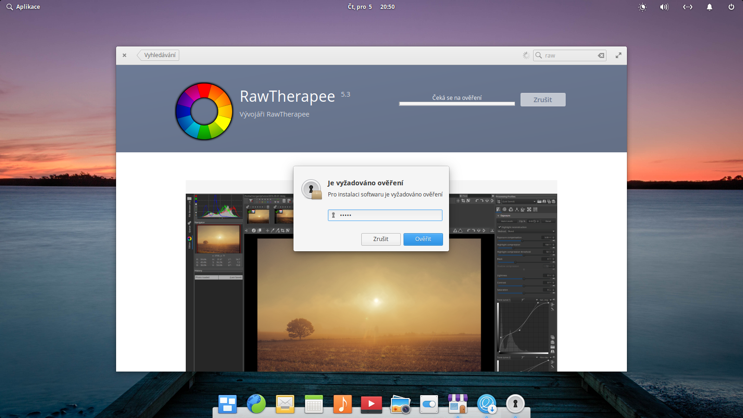The height and width of the screenshot is (418, 743).
Task: Confirm authentication with the Ověřit button
Action: tap(423, 239)
